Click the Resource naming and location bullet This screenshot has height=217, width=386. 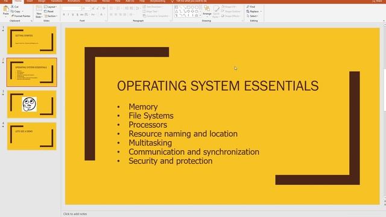[183, 134]
